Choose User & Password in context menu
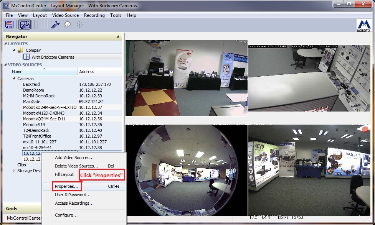Viewport: 375px width, 225px height. point(84,195)
